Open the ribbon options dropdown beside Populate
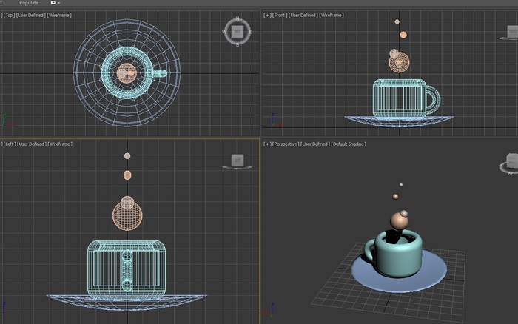The image size is (518, 324). (54, 3)
